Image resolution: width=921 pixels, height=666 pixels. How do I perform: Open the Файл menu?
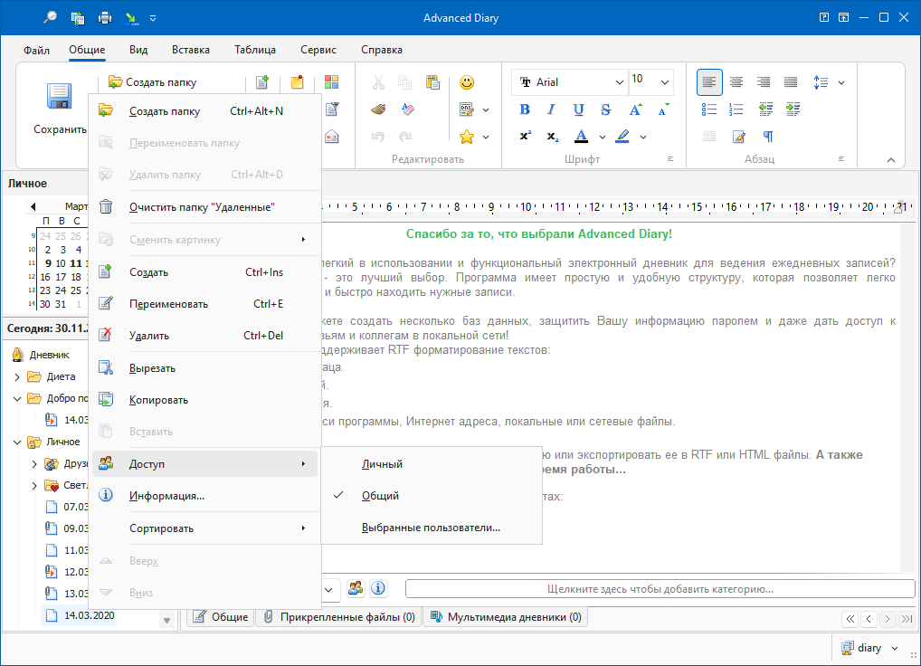click(36, 50)
